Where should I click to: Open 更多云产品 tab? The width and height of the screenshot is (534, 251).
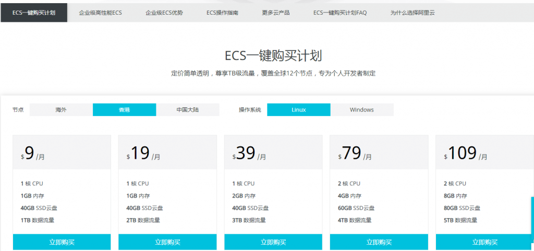click(276, 12)
